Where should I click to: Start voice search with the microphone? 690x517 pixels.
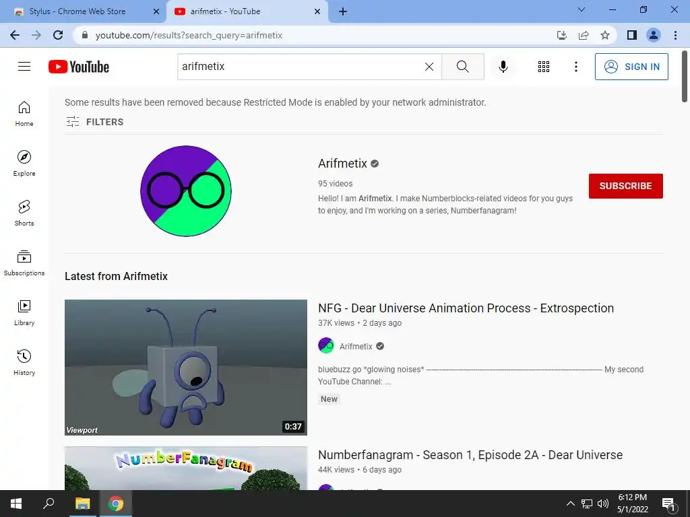tap(503, 67)
